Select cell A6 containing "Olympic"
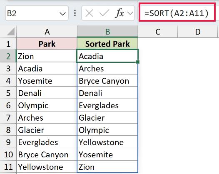The height and width of the screenshot is (174, 219). click(x=47, y=105)
